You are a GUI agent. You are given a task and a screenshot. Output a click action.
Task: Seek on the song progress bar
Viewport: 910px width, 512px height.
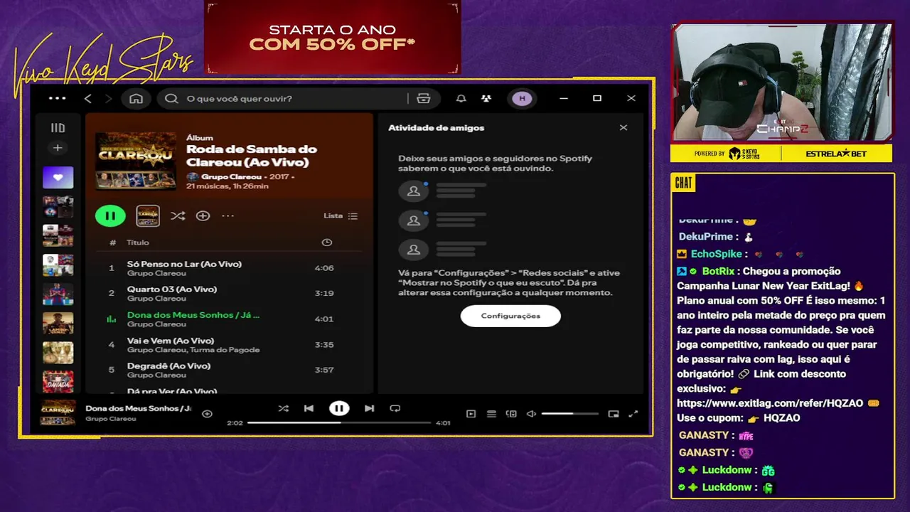pos(339,422)
